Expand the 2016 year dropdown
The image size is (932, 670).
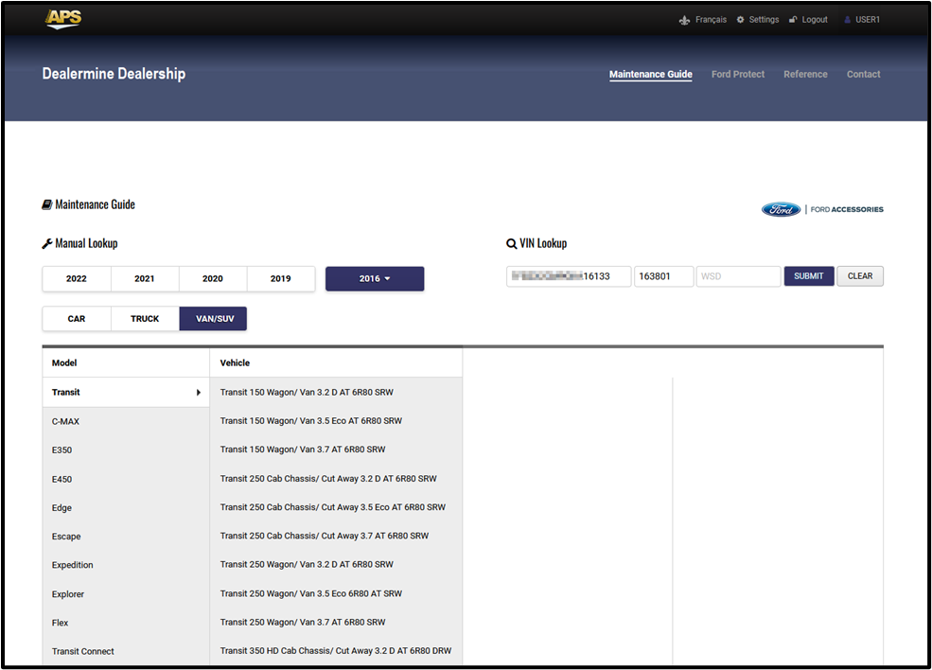375,279
